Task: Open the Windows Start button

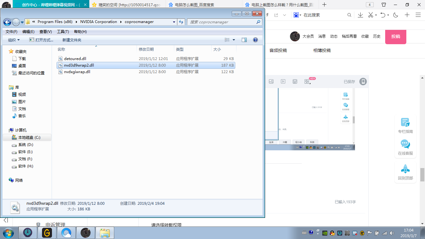Action: pos(8,232)
